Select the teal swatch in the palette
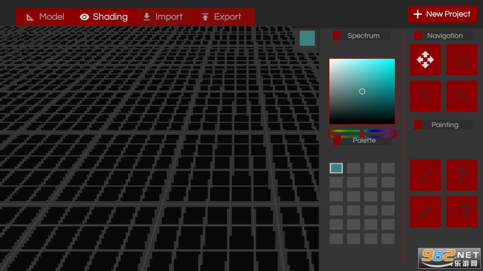This screenshot has height=271, width=483. pos(336,168)
